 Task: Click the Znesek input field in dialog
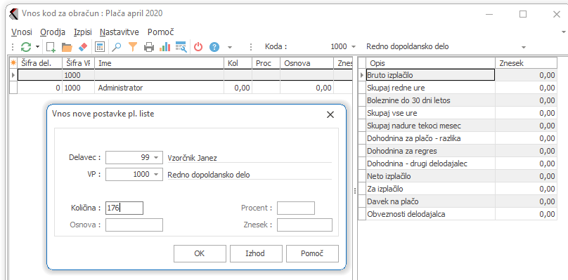click(304, 225)
